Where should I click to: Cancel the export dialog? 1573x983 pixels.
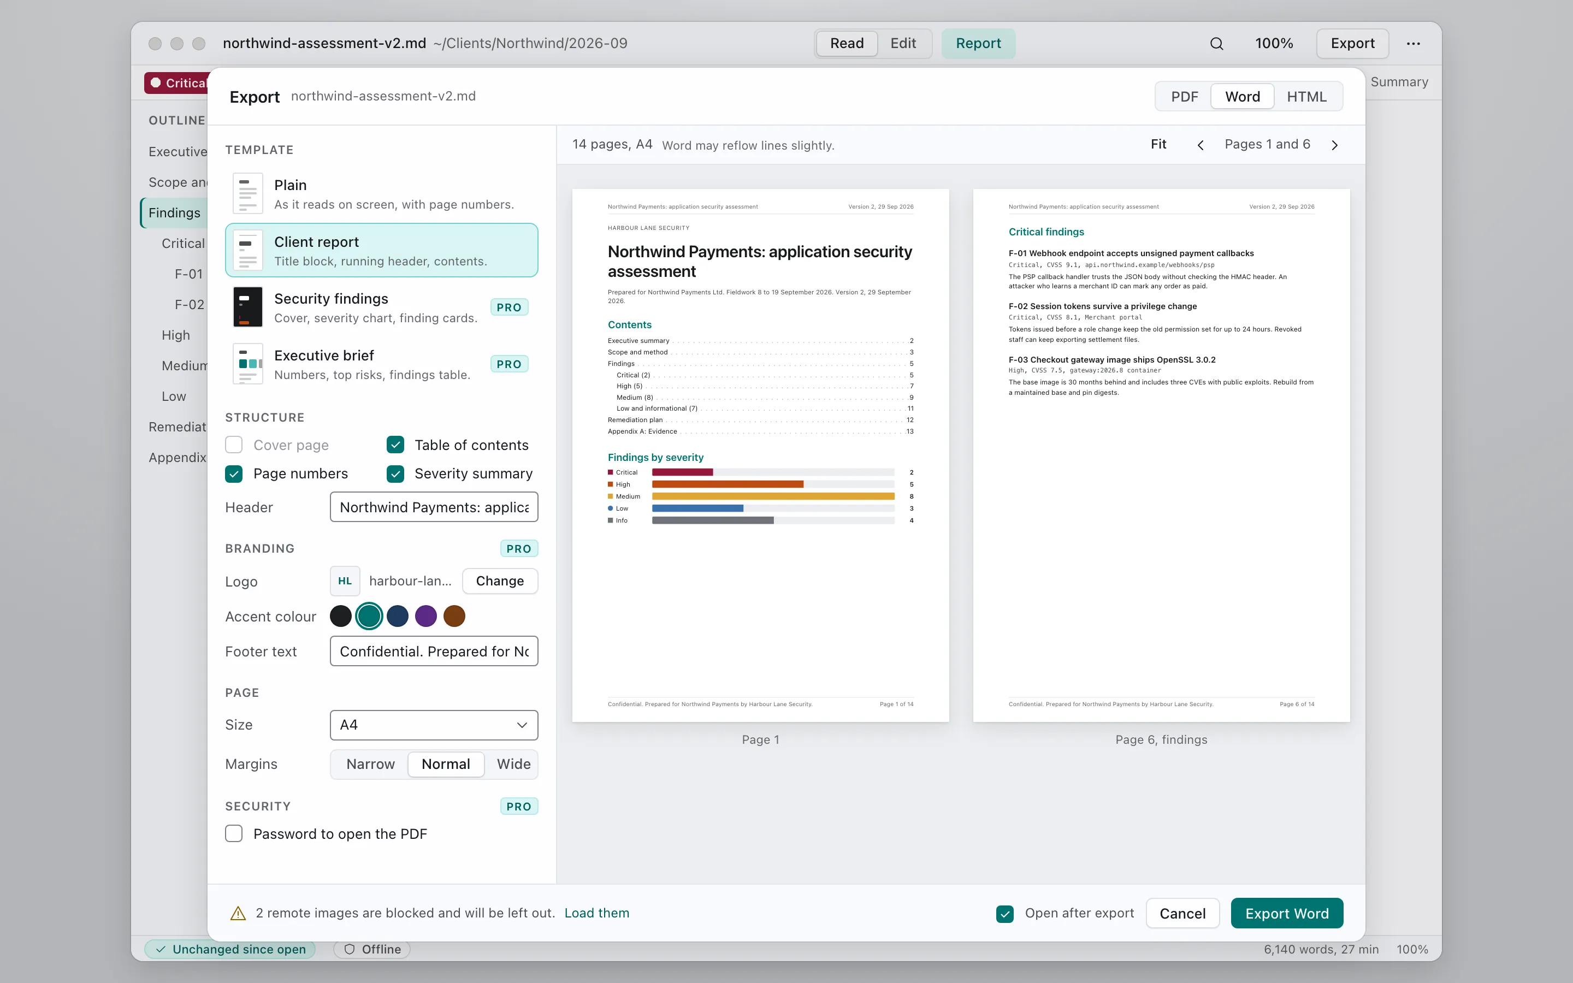(1182, 914)
